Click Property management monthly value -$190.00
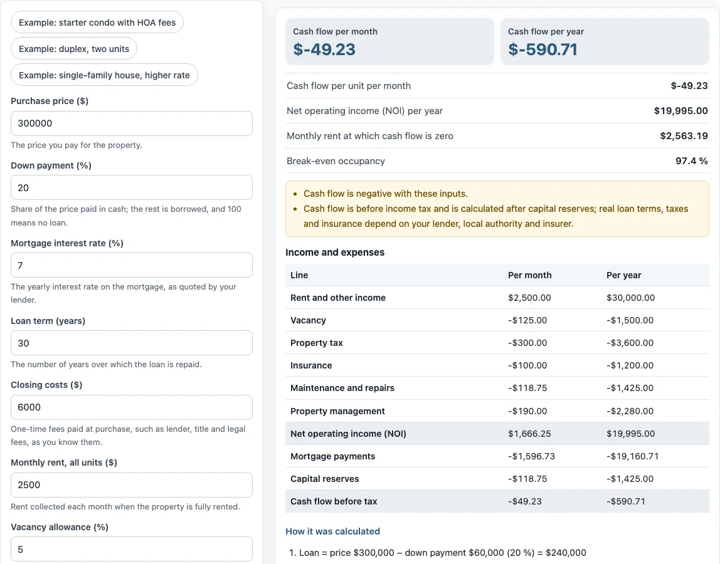This screenshot has width=720, height=564. 527,411
